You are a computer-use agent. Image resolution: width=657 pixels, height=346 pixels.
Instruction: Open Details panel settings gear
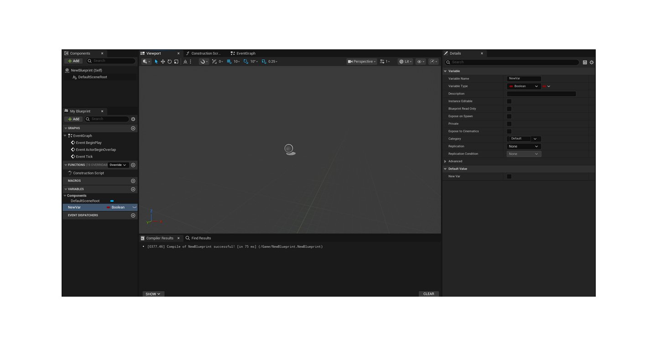point(592,62)
